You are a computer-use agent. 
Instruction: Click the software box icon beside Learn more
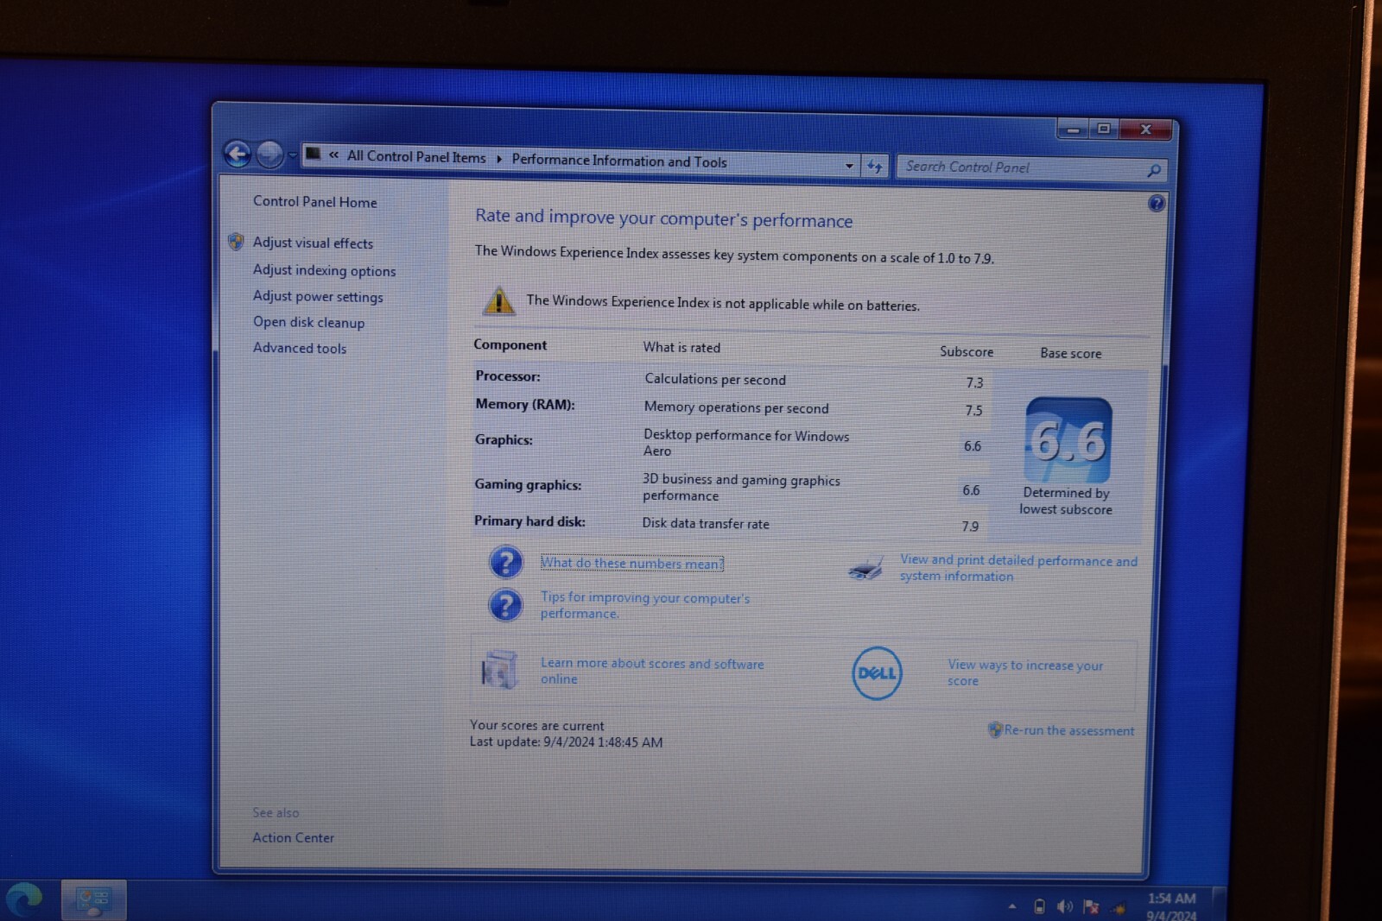[499, 670]
